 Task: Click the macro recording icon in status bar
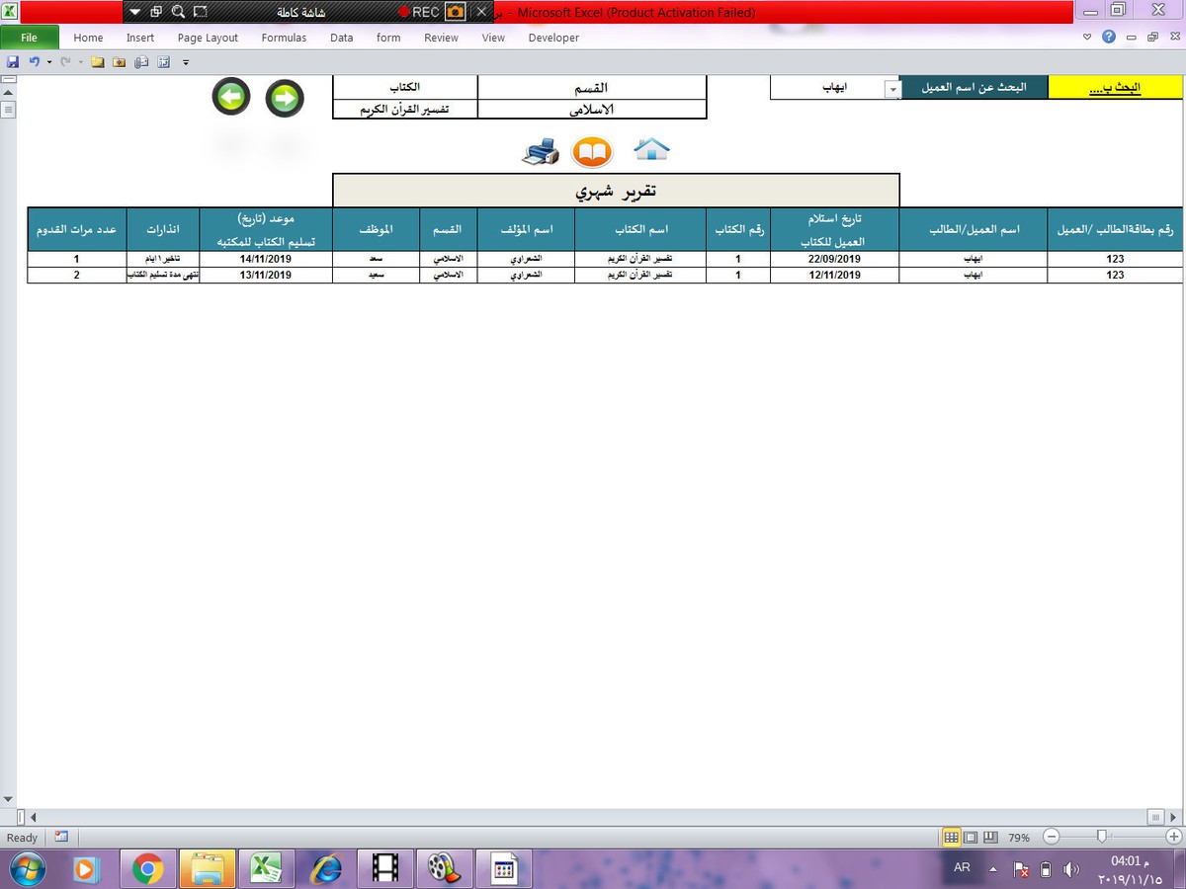61,837
